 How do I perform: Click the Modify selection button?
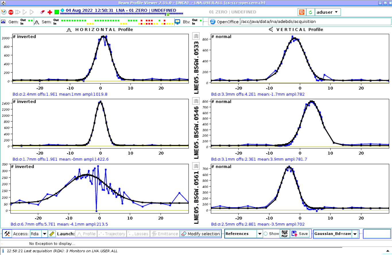(x=200, y=234)
